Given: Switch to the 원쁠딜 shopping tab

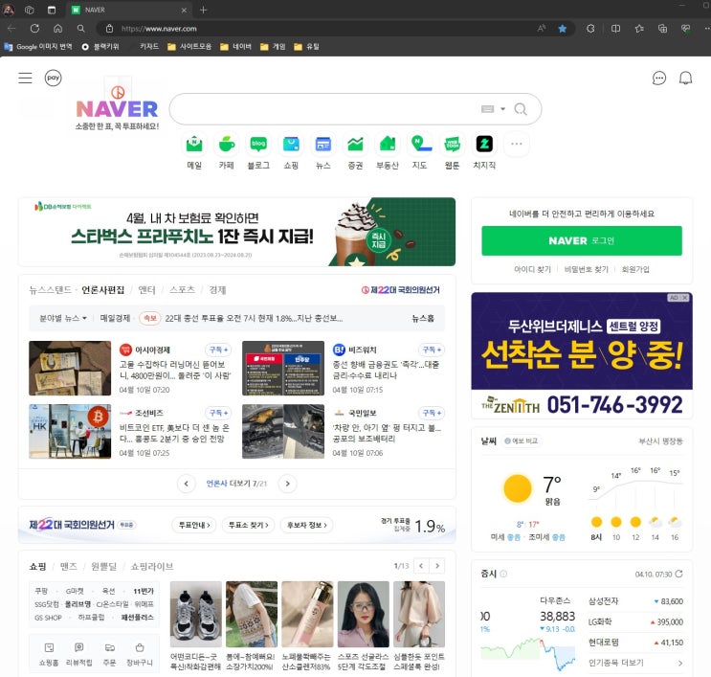Looking at the screenshot, I should [x=104, y=566].
